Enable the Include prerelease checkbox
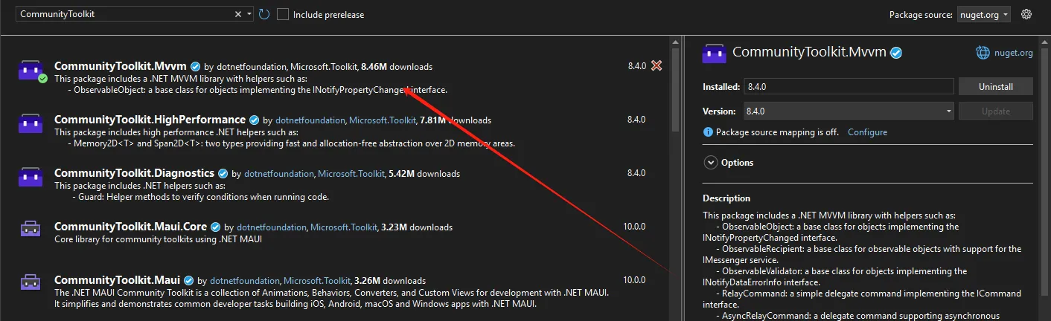 tap(283, 15)
